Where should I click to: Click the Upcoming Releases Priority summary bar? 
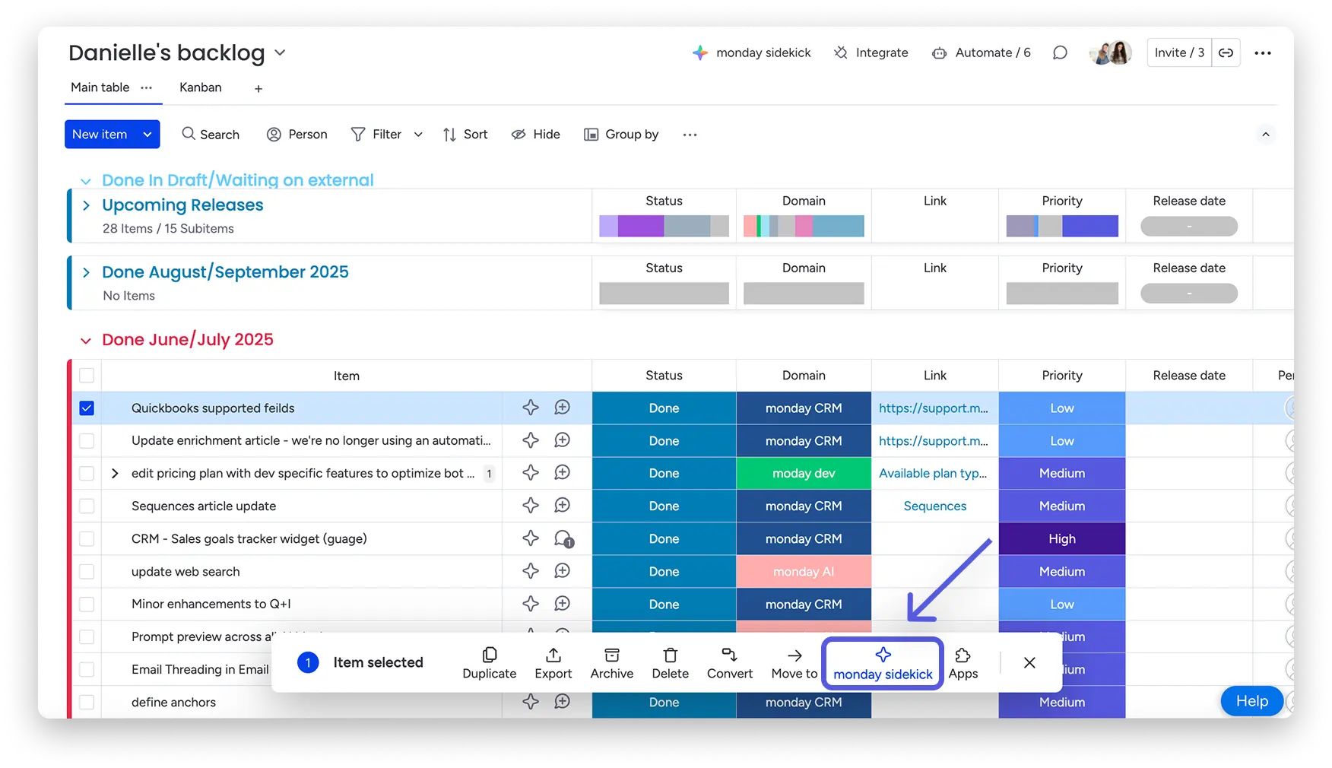pyautogui.click(x=1062, y=226)
